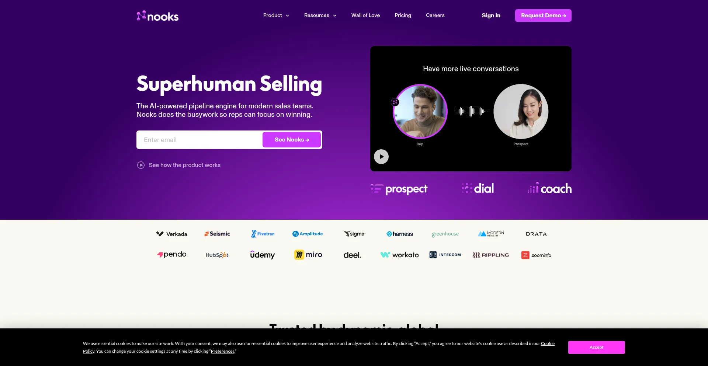Play the live conversations demo video

pyautogui.click(x=381, y=157)
